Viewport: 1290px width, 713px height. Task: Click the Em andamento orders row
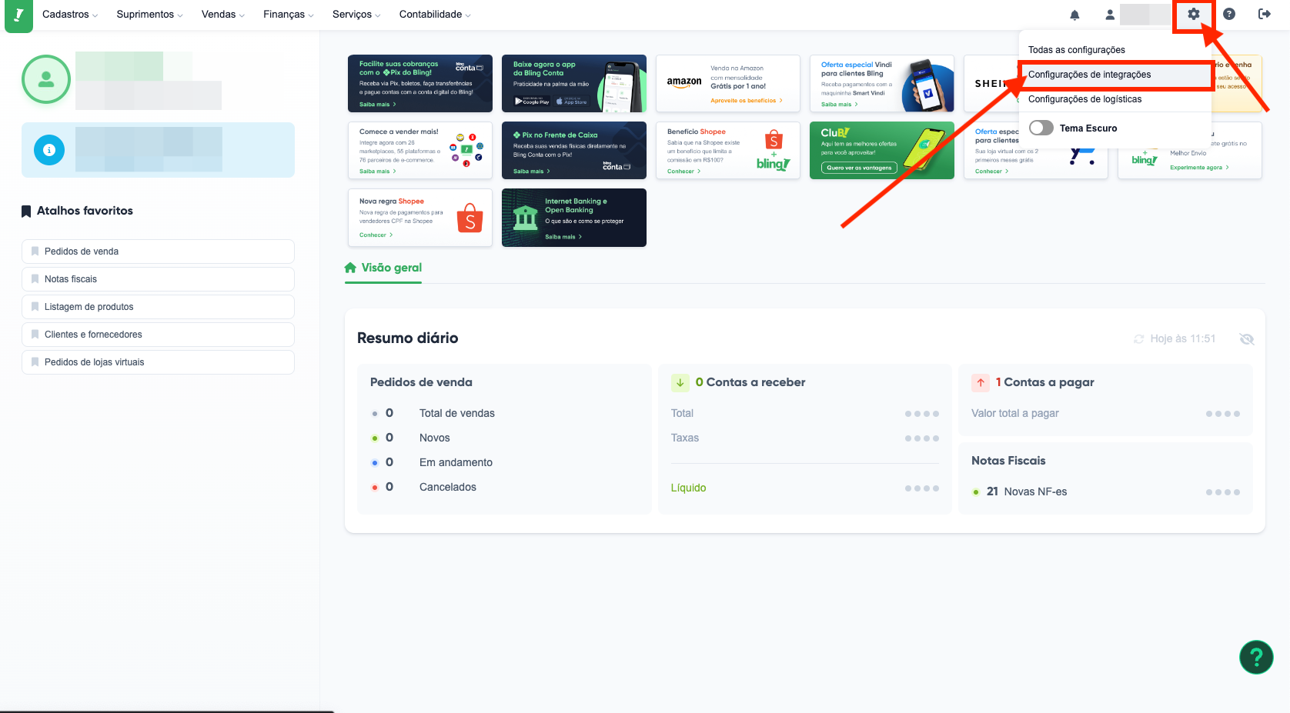click(x=432, y=462)
